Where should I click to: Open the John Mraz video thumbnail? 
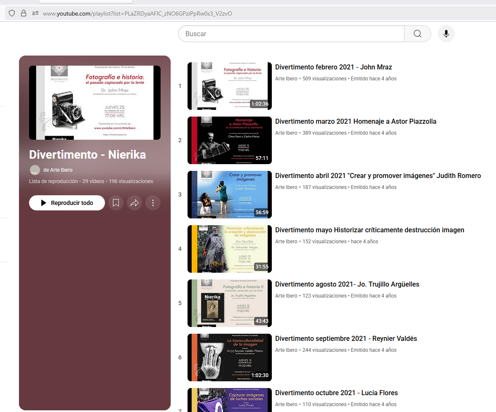point(230,86)
